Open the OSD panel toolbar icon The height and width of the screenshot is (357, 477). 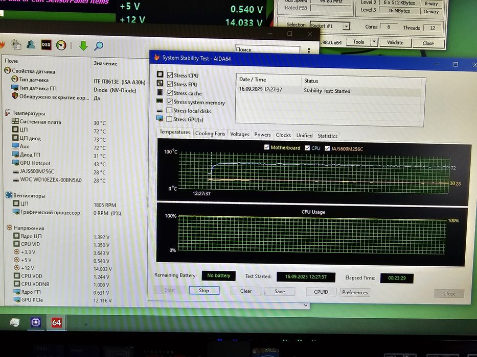point(46,45)
